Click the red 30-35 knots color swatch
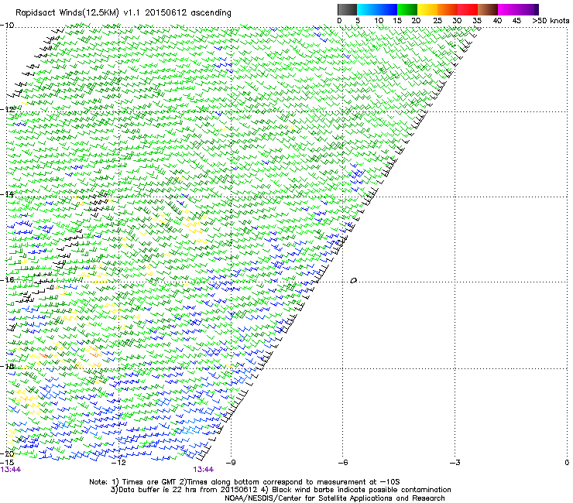The height and width of the screenshot is (503, 573). (468, 9)
